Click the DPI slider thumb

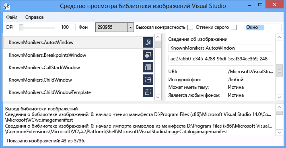(21, 28)
